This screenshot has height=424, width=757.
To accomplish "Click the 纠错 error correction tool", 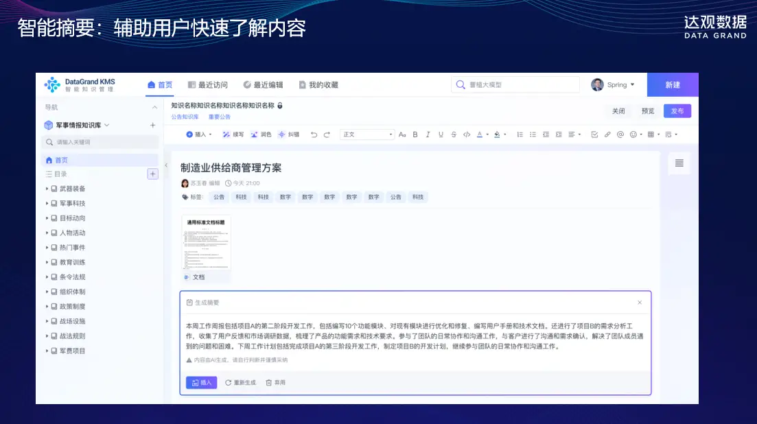I will click(x=289, y=134).
